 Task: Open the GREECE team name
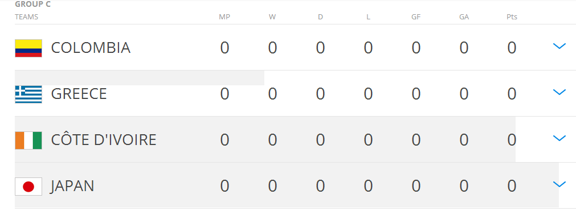pyautogui.click(x=79, y=94)
